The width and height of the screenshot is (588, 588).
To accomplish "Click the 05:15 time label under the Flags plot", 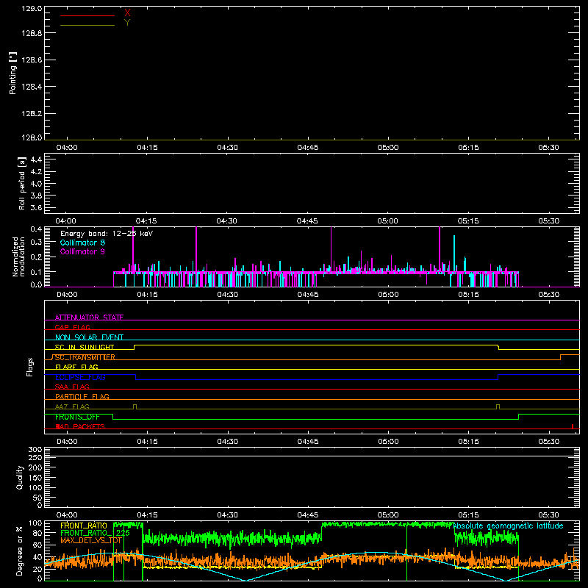I will point(468,442).
